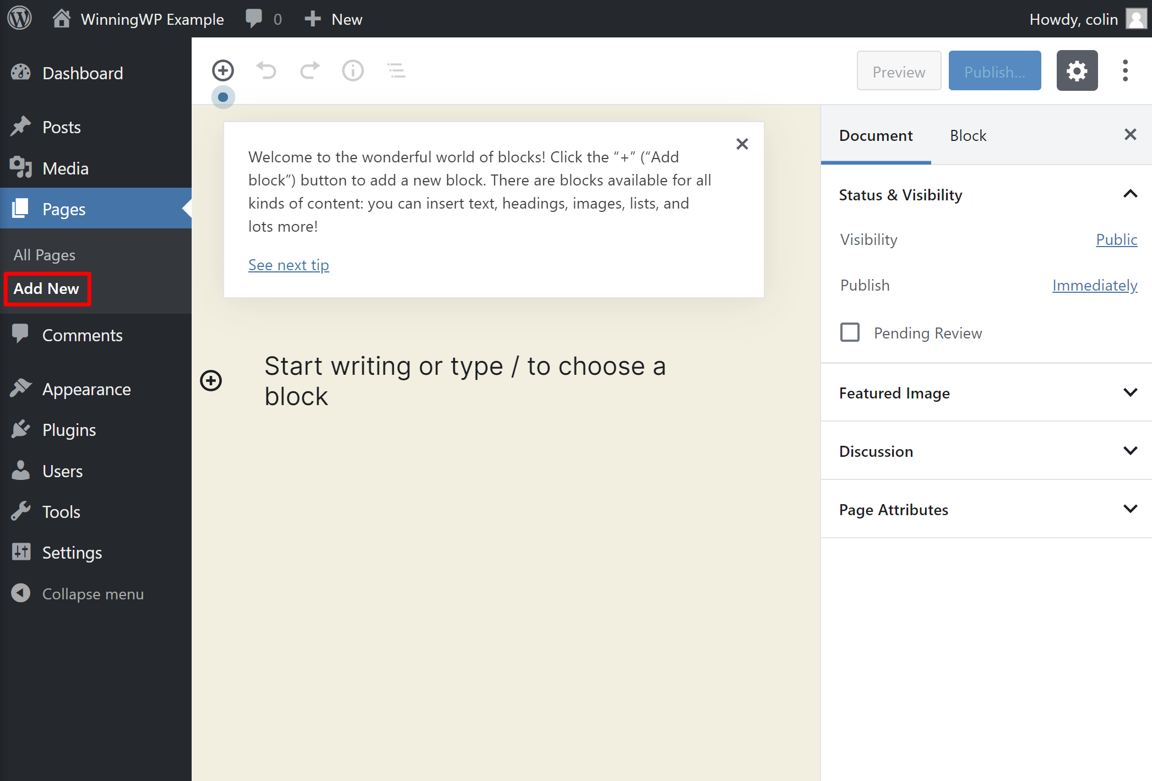
Task: Click the Preview button
Action: (898, 72)
